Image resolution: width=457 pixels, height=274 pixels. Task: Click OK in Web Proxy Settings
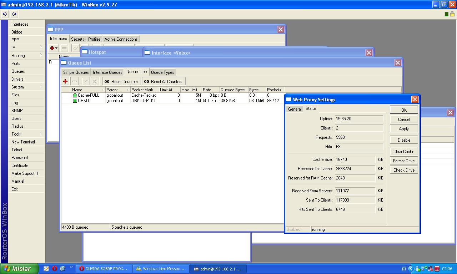coord(404,110)
